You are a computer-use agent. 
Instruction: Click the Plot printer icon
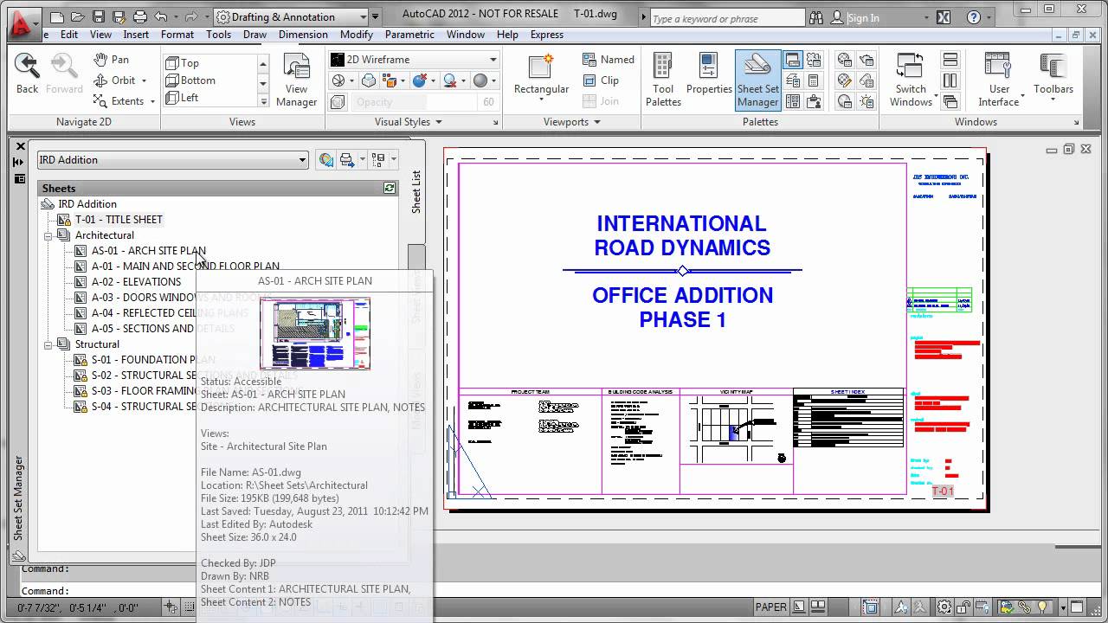(x=140, y=16)
